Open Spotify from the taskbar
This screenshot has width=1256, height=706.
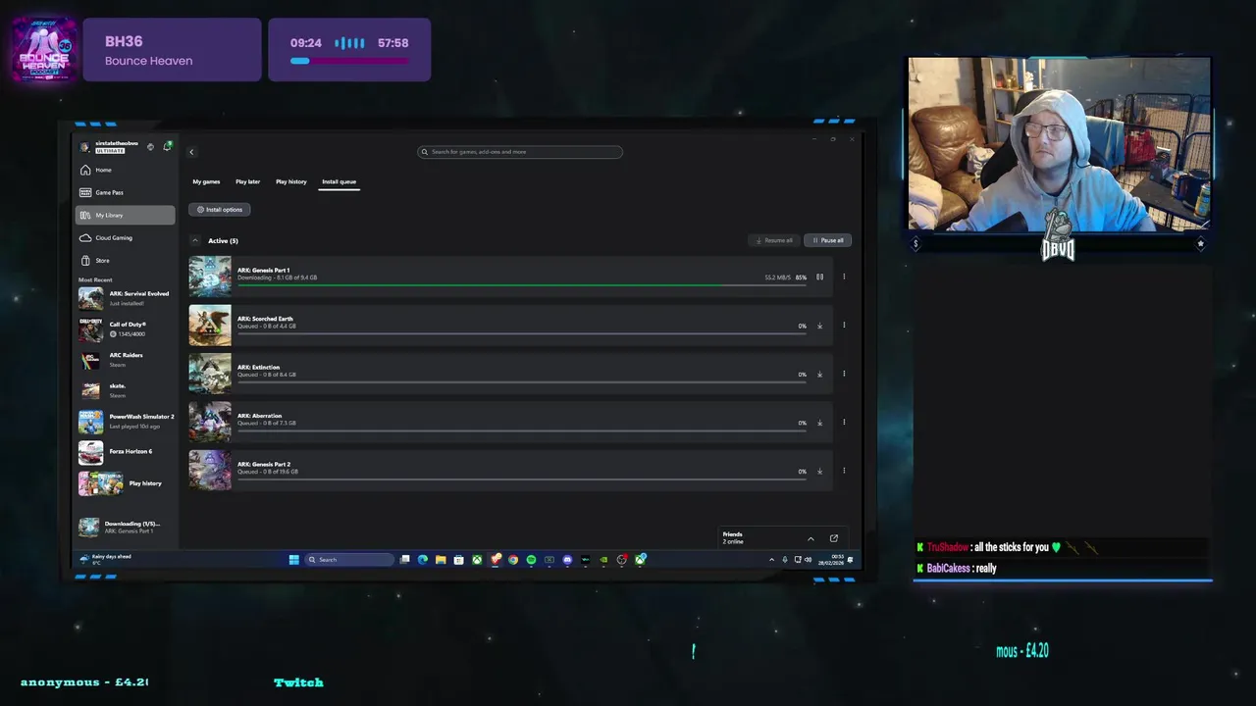pyautogui.click(x=531, y=560)
